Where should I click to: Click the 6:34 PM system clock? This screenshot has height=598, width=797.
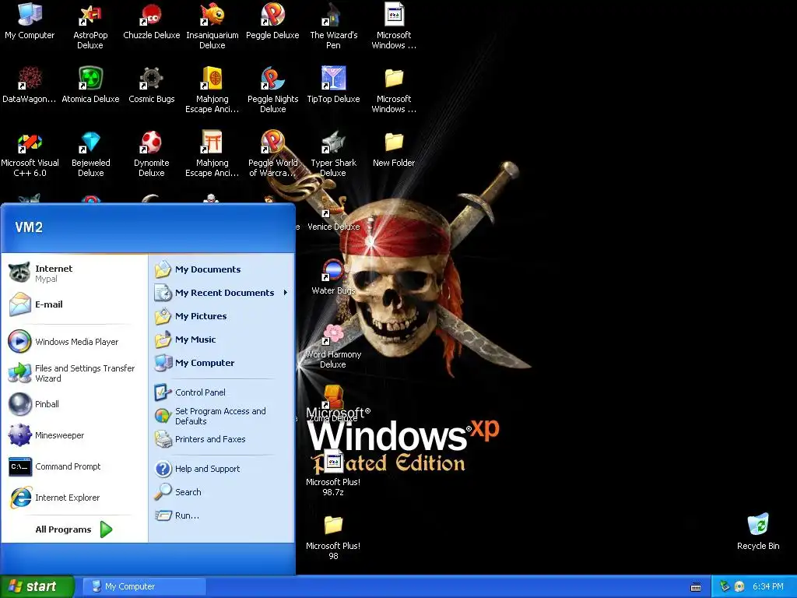(x=767, y=586)
